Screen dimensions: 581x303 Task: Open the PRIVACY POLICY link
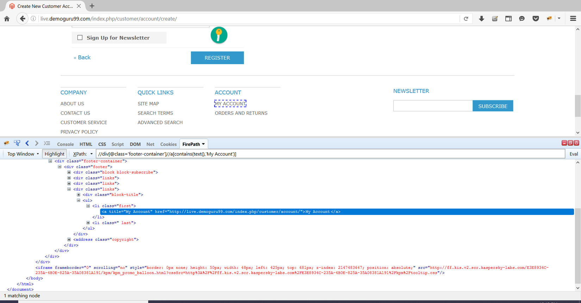tap(79, 132)
